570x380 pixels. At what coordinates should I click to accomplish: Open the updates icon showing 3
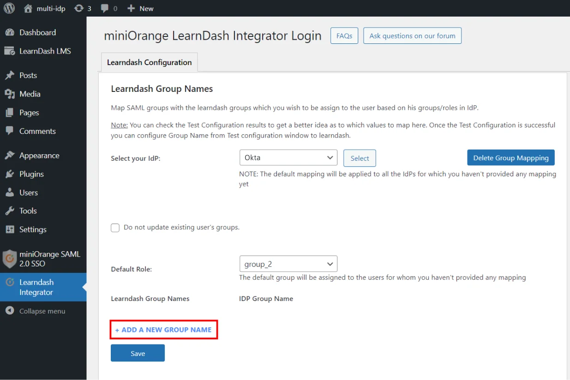pyautogui.click(x=79, y=8)
